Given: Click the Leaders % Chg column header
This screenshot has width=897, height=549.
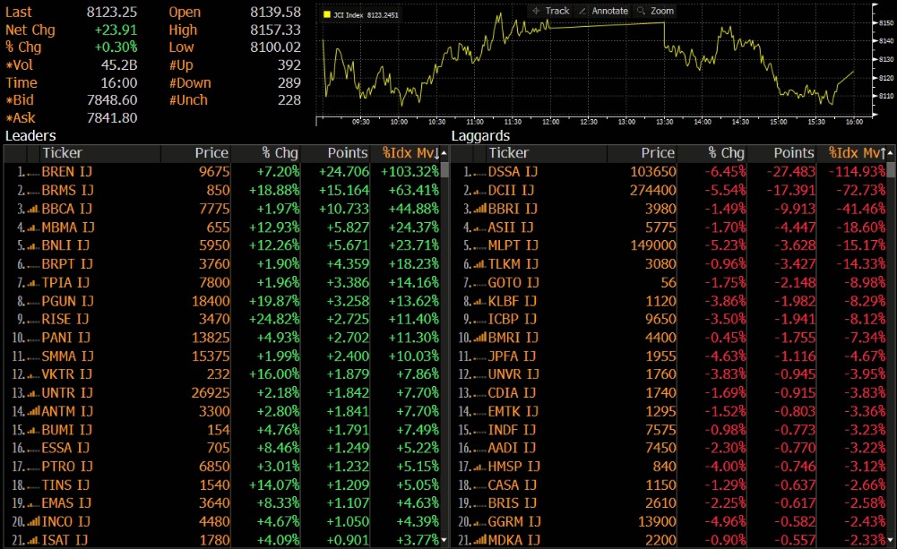Looking at the screenshot, I should (280, 153).
